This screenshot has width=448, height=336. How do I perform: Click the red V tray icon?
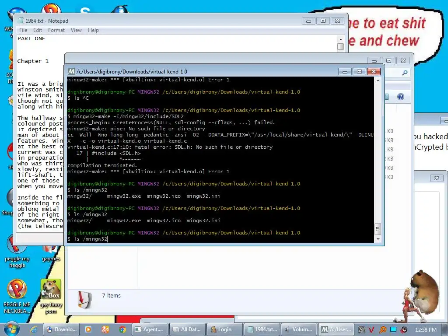[371, 330]
